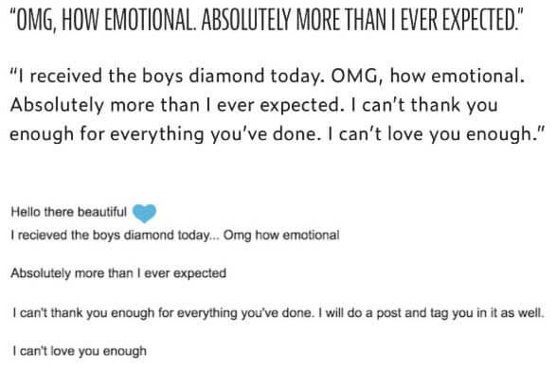The height and width of the screenshot is (368, 556).
Task: Click the message 'I can't thank you enough for everything'
Action: (x=278, y=313)
